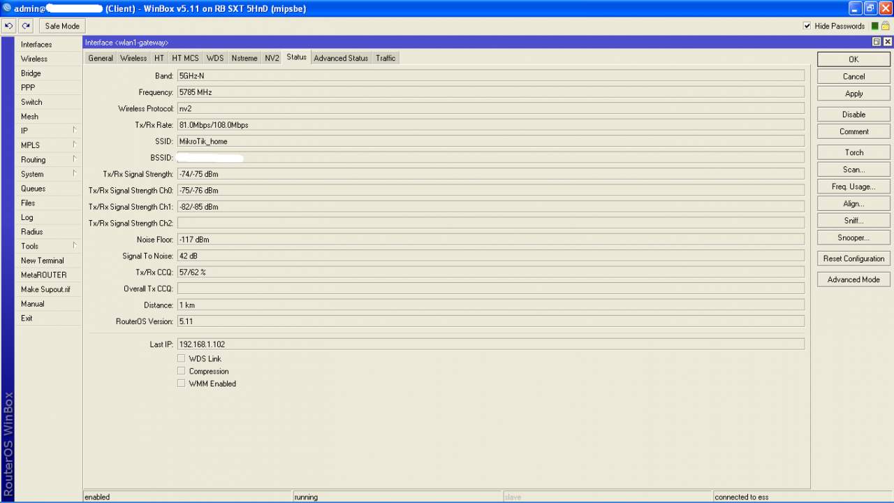The height and width of the screenshot is (503, 894).
Task: Click the Undo arrow icon
Action: (x=8, y=26)
